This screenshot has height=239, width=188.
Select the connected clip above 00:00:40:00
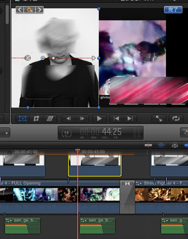tap(22, 166)
